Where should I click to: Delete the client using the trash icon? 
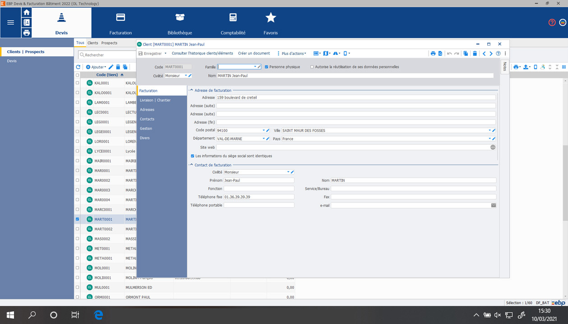click(475, 54)
